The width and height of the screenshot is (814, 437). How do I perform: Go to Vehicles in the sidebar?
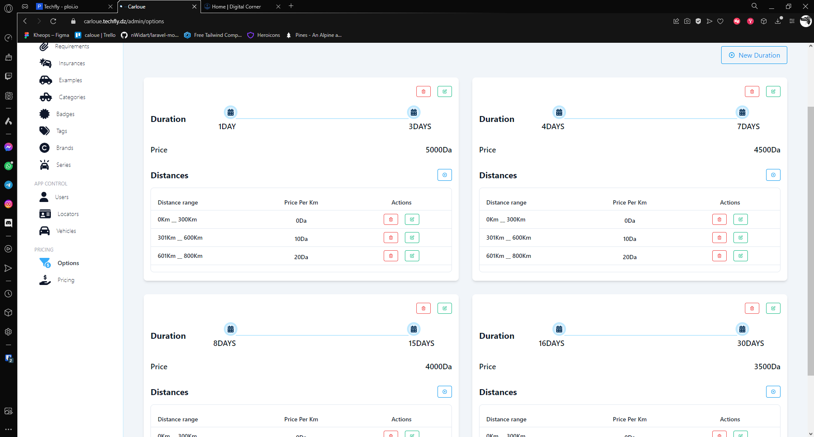coord(66,231)
